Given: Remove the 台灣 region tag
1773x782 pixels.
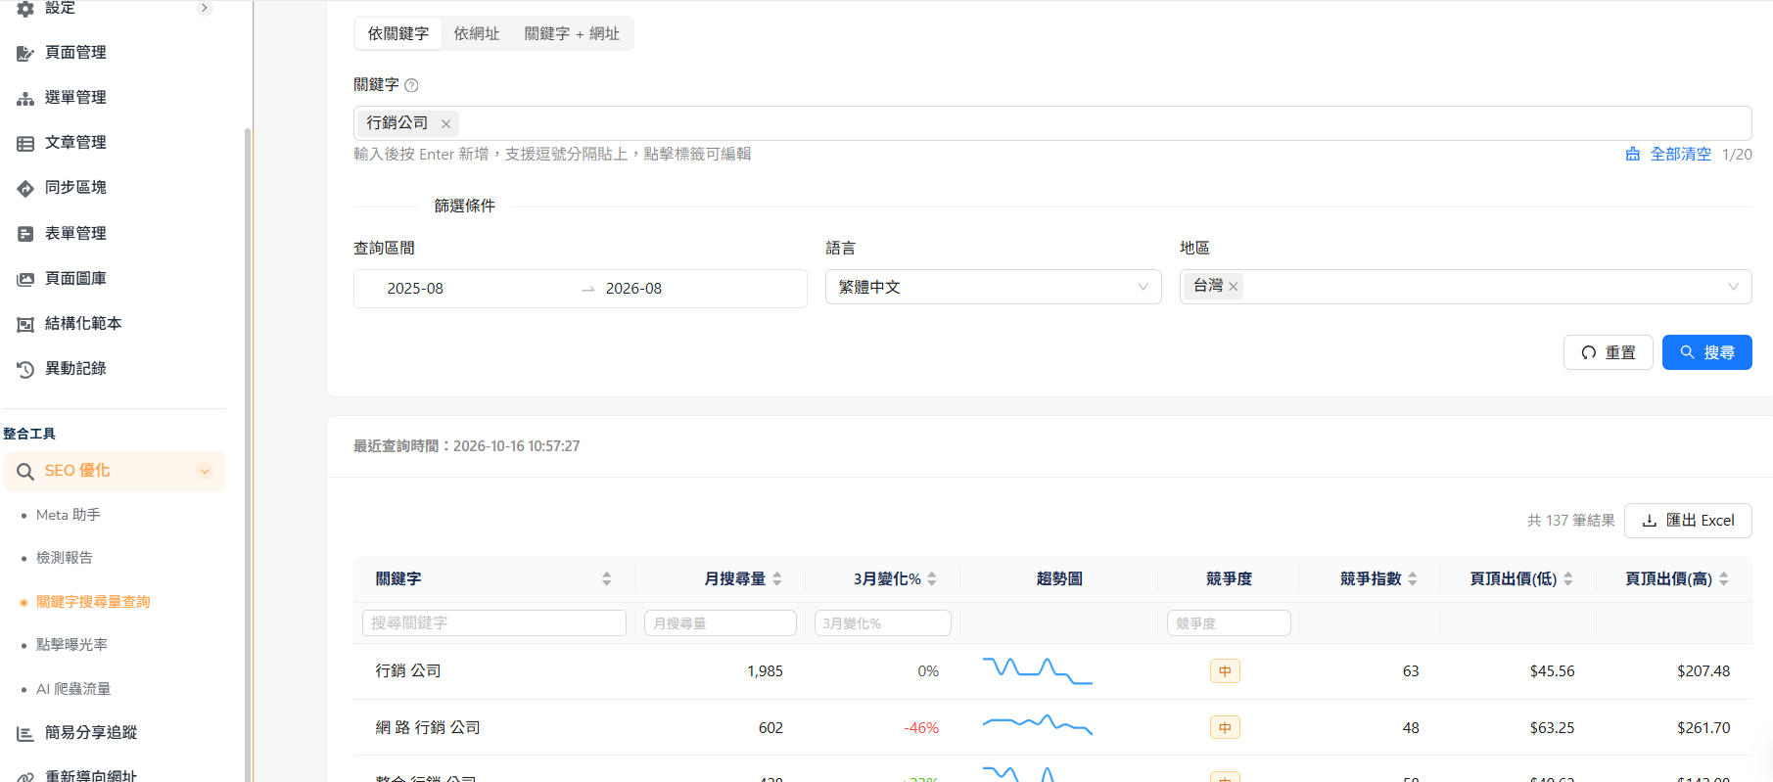Looking at the screenshot, I should coord(1234,287).
